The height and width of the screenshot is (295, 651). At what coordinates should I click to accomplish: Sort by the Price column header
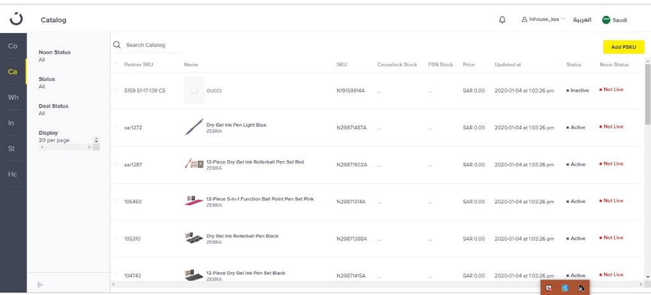click(469, 65)
